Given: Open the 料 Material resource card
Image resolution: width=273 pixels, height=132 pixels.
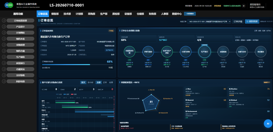Looking at the screenshot, I should click(206, 103).
